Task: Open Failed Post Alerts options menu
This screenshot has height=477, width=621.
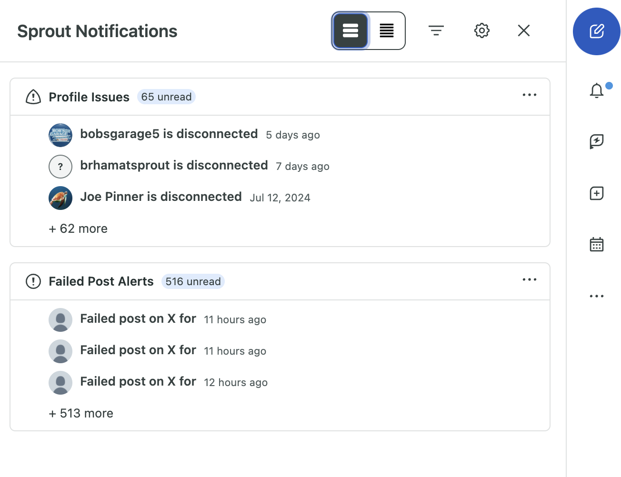Action: pyautogui.click(x=529, y=280)
